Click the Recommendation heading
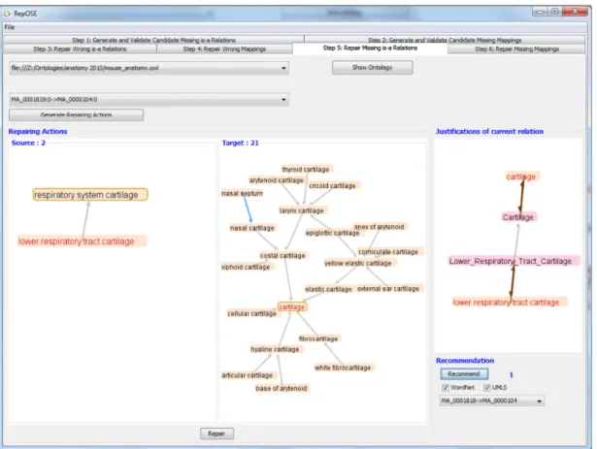This screenshot has height=449, width=597. tap(465, 361)
